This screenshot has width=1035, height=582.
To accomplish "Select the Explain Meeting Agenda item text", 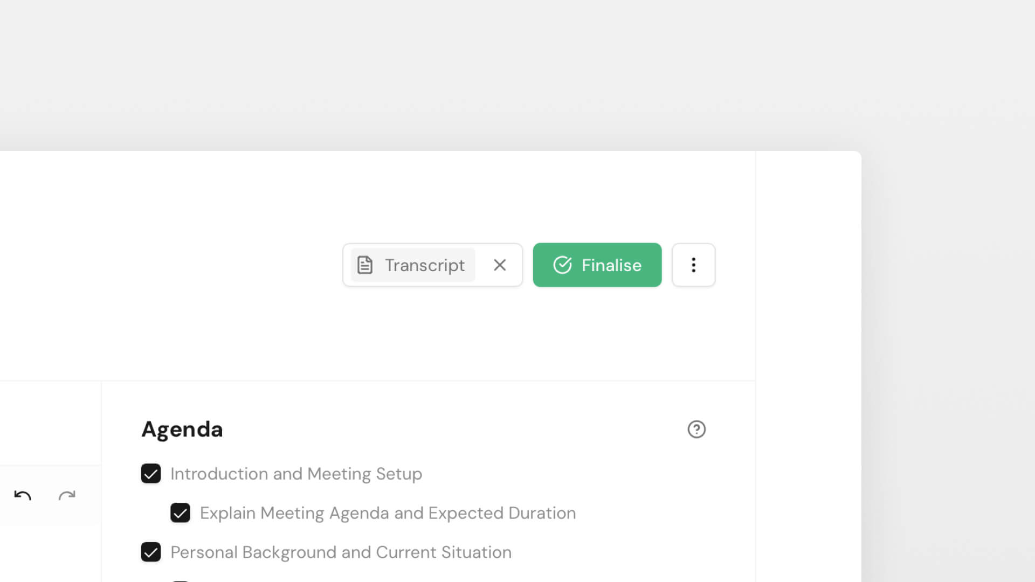I will tap(388, 513).
